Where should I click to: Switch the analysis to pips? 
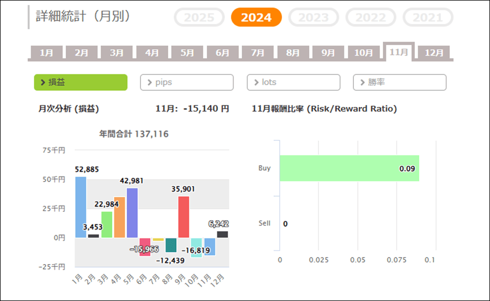[x=187, y=82]
